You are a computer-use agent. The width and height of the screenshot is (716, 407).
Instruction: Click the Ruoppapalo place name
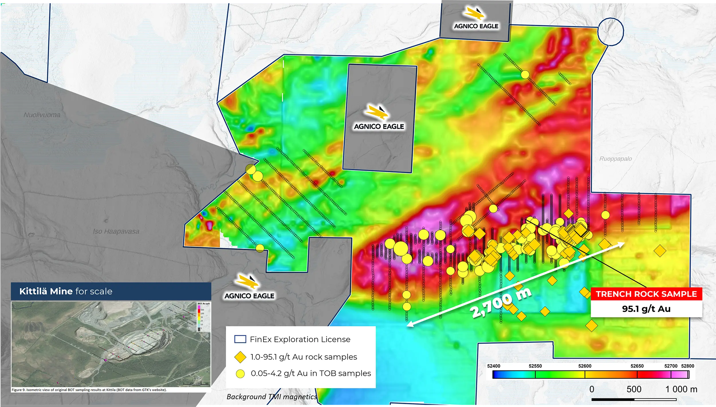(615, 159)
